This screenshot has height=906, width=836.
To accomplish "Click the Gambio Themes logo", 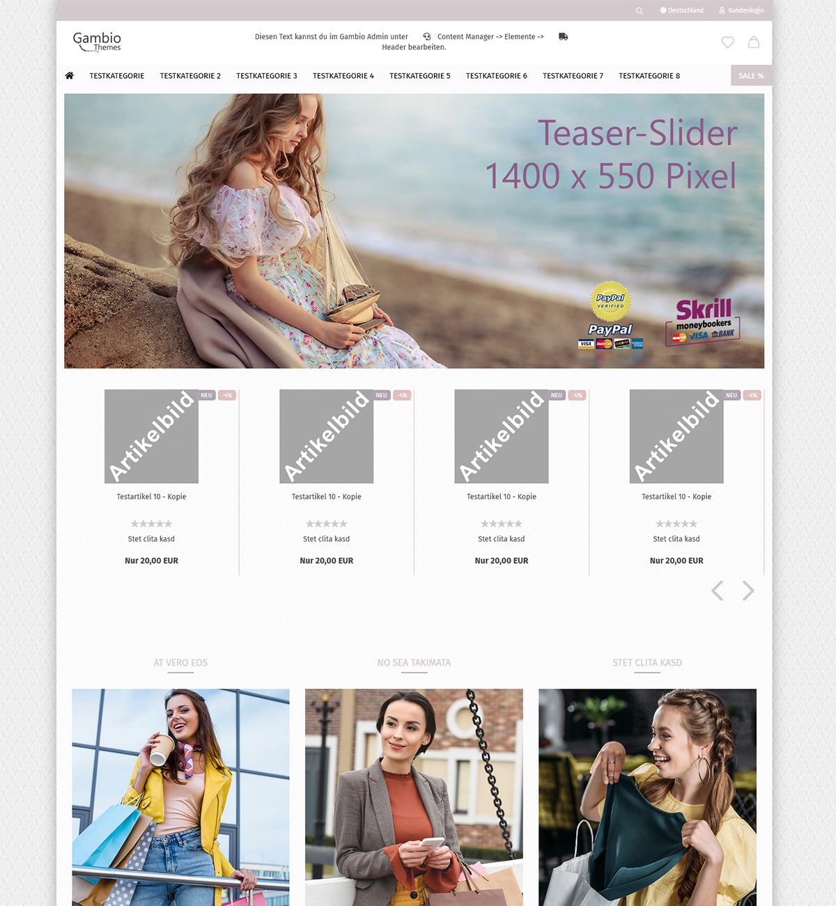I will coord(97,42).
